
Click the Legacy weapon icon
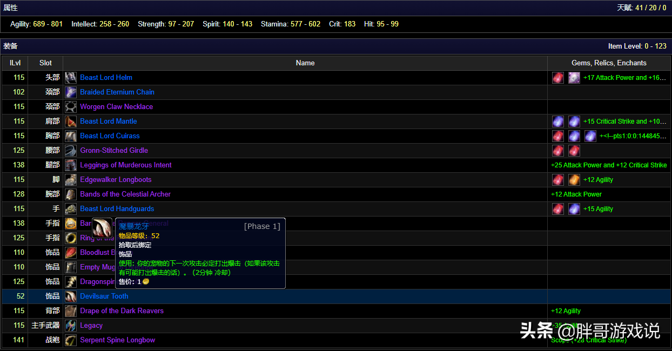click(x=71, y=326)
